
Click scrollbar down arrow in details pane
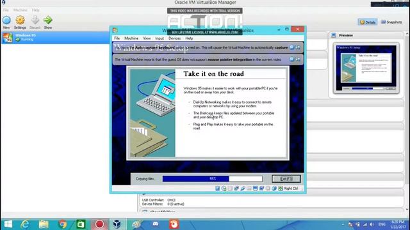point(407,210)
